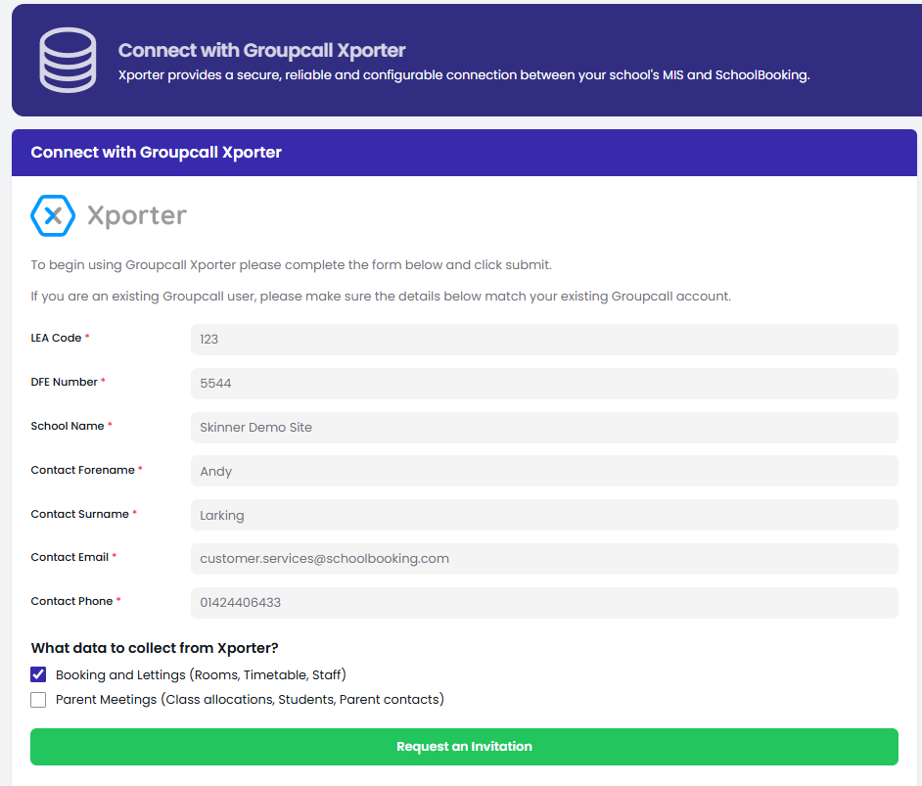922x786 pixels.
Task: Click the Xporter wordmark text
Action: (x=137, y=215)
